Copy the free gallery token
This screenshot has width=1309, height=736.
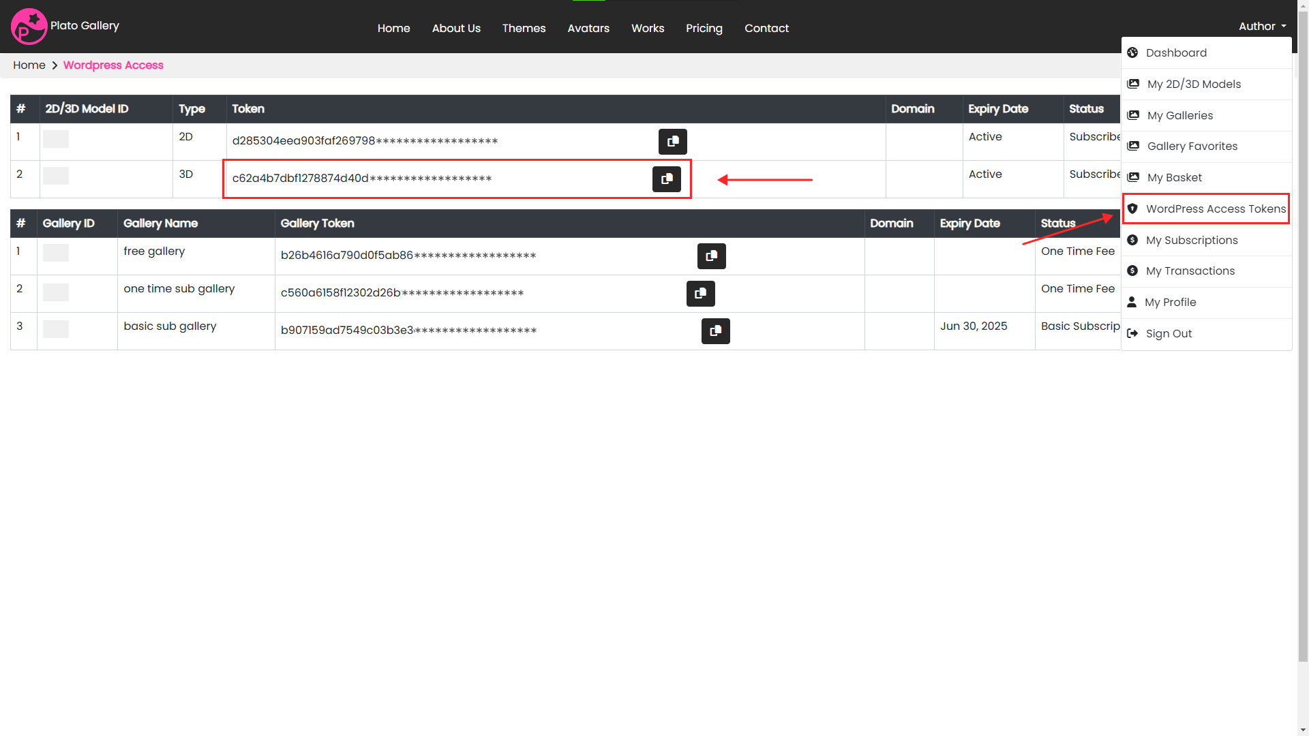pyautogui.click(x=711, y=256)
